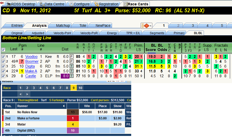Image resolution: width=232 pixels, height=140 pixels.
Task: Click the purple 10 saddle cloth swatch
Action: coord(73,131)
